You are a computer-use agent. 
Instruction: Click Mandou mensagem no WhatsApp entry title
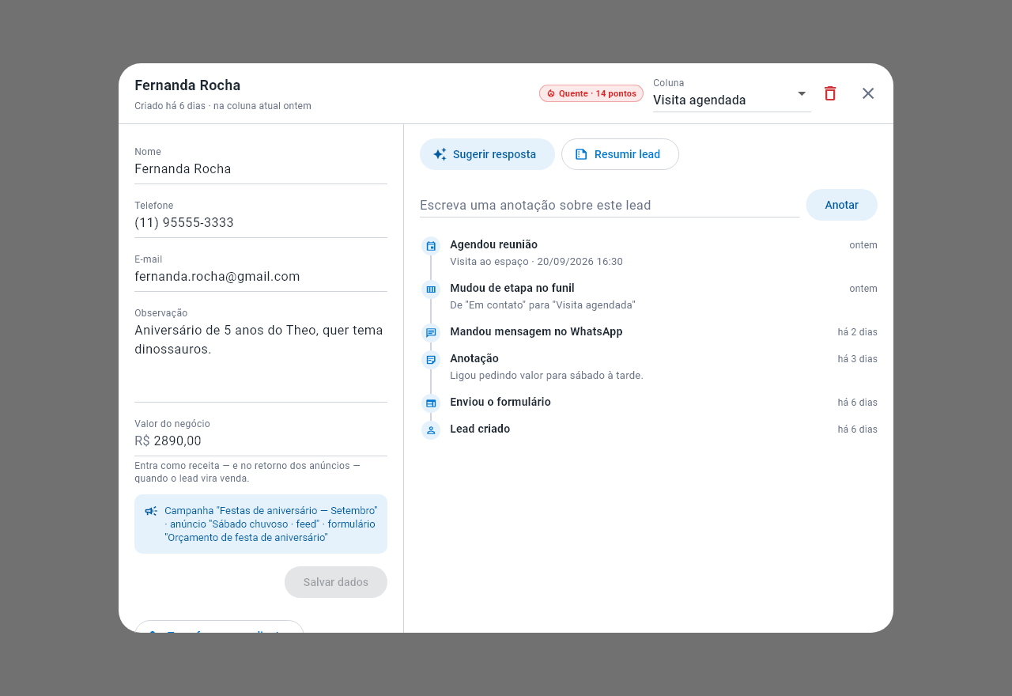pos(536,331)
